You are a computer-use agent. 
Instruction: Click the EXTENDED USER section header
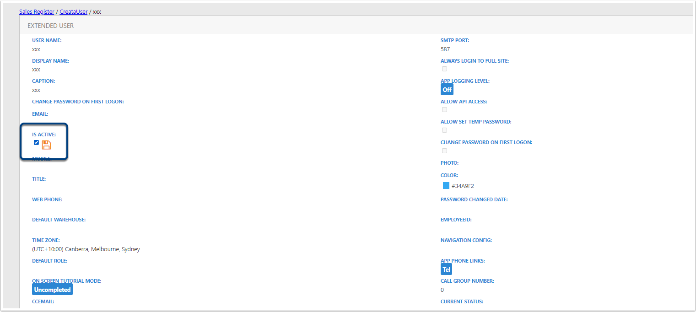pos(51,26)
